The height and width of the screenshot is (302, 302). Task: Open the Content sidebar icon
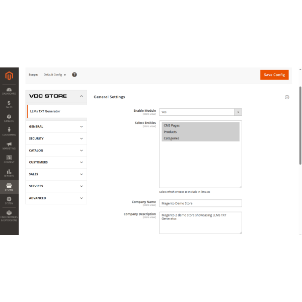point(9,159)
